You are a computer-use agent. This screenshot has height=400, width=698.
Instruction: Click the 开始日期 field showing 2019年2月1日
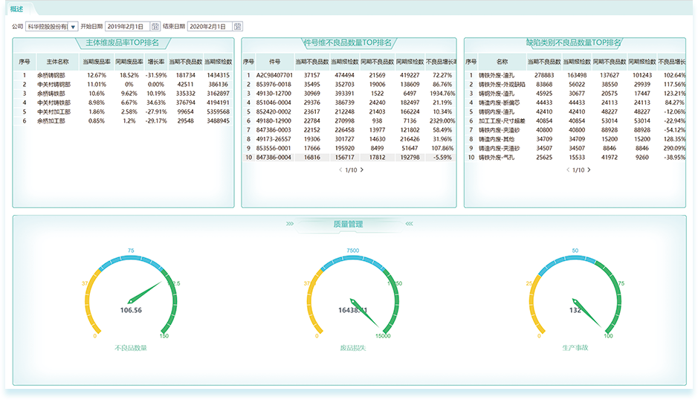coord(127,27)
